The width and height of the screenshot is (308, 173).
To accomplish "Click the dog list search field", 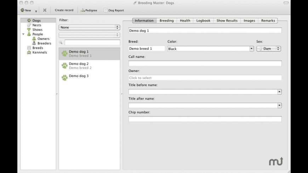I will tap(92, 42).
